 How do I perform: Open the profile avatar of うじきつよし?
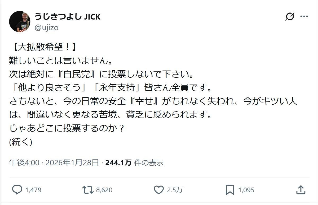point(20,22)
